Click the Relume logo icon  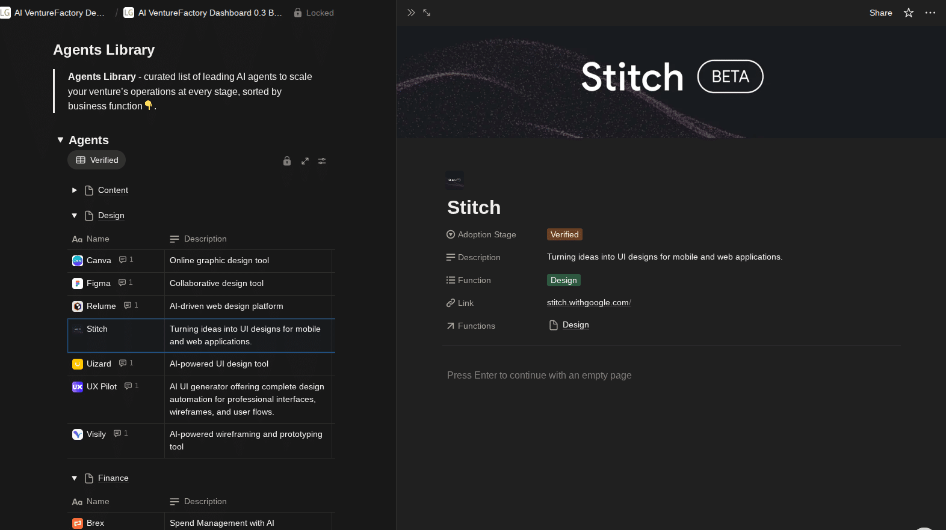tap(78, 306)
